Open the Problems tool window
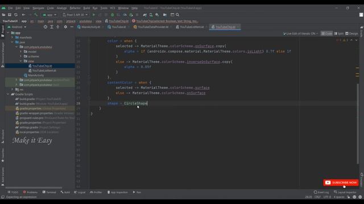Viewport: 364px width, 204px height. (30, 192)
